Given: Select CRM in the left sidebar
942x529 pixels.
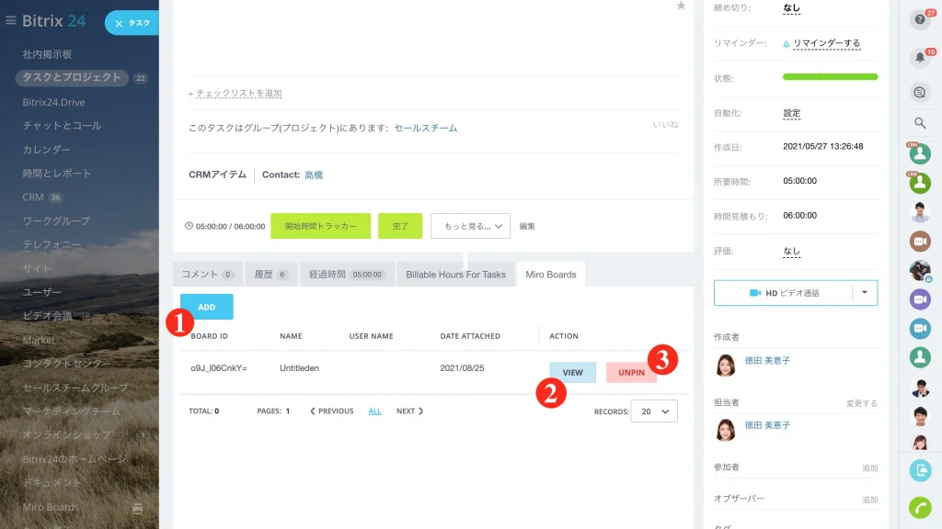Looking at the screenshot, I should coord(33,197).
